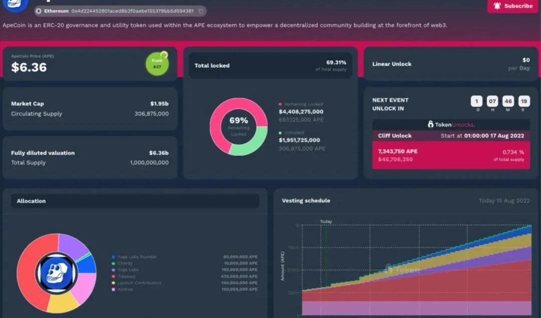Screen dimensions: 541x318
Task: Click the Yuga Labs founder legend label
Action: pyautogui.click(x=137, y=257)
